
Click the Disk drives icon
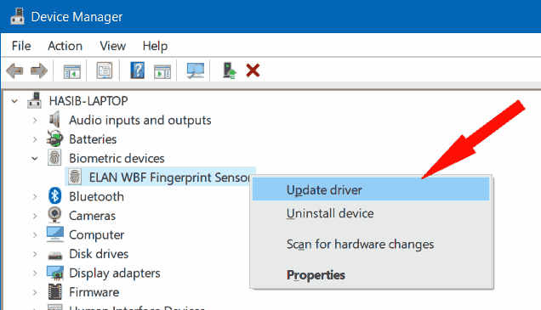click(x=54, y=256)
